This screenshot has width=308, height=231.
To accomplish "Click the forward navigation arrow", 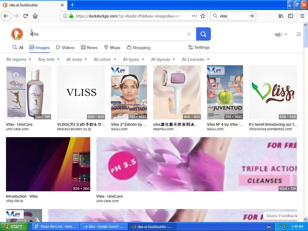I will (16, 16).
